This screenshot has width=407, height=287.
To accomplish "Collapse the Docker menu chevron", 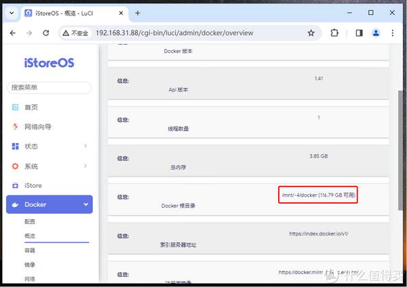I will coord(85,204).
